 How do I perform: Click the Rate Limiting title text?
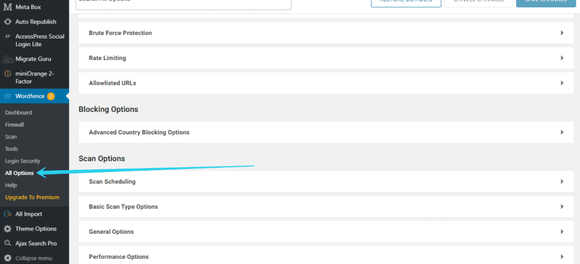click(x=108, y=58)
